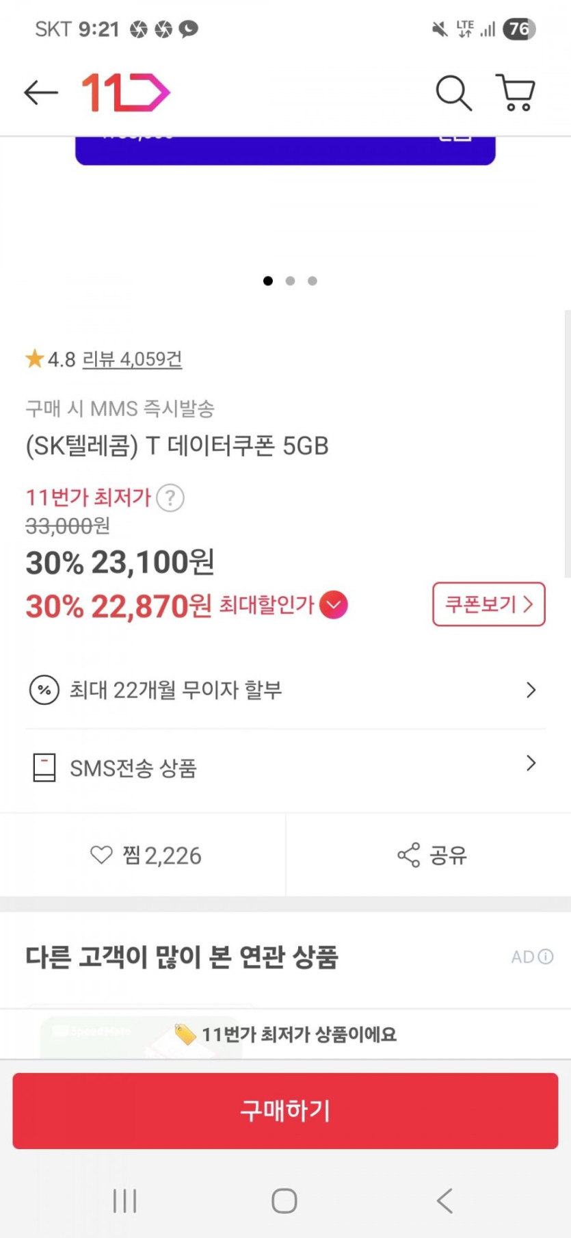This screenshot has width=571, height=1238.
Task: Select the third image carousel dot
Action: click(313, 281)
